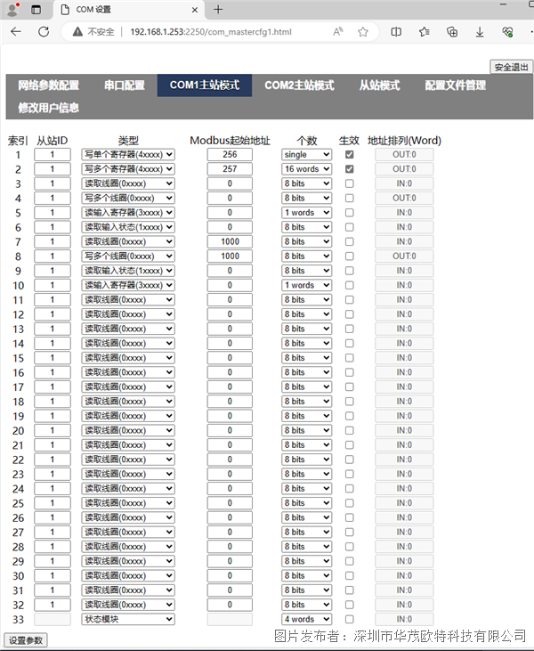The height and width of the screenshot is (651, 534).
Task: Open row 33 count dropdown 4 words
Action: tap(307, 619)
